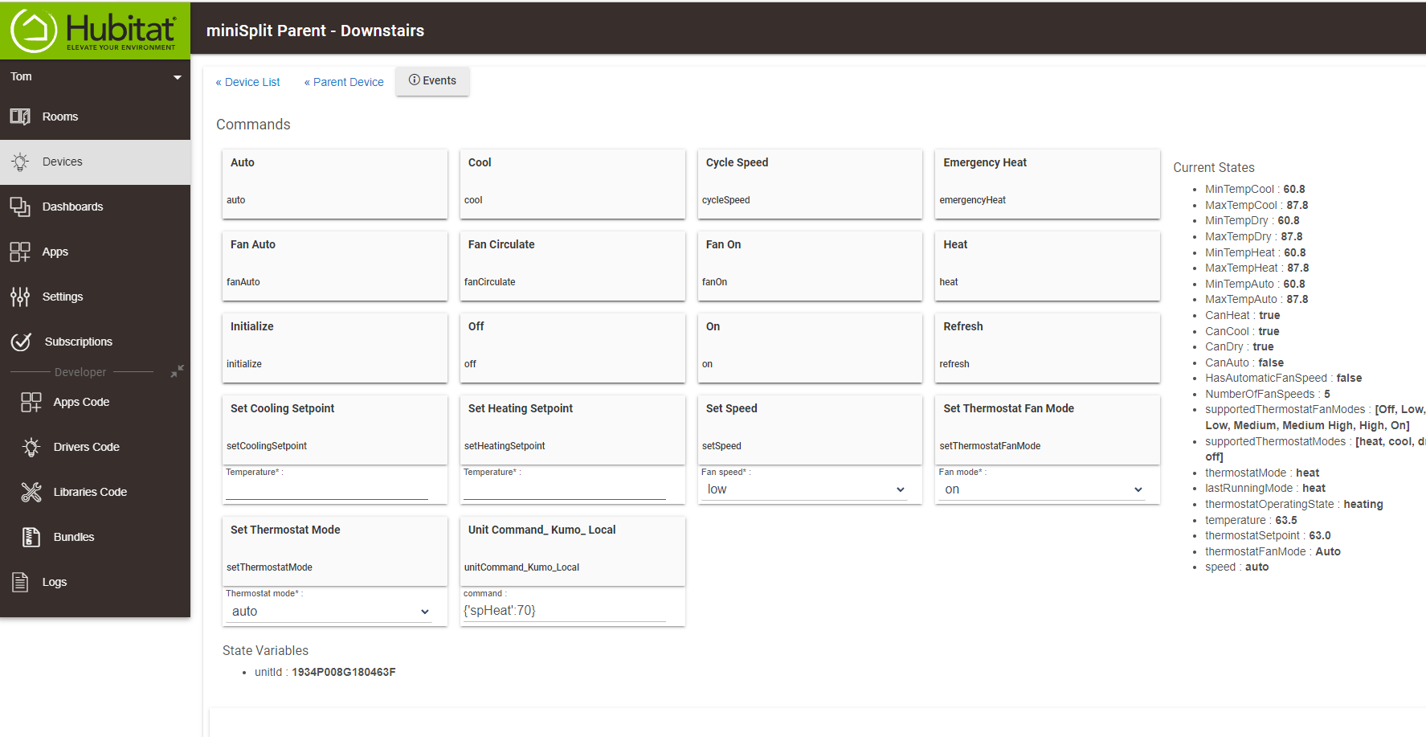
Task: Focus the heating setpoint Temperature field
Action: click(x=565, y=489)
